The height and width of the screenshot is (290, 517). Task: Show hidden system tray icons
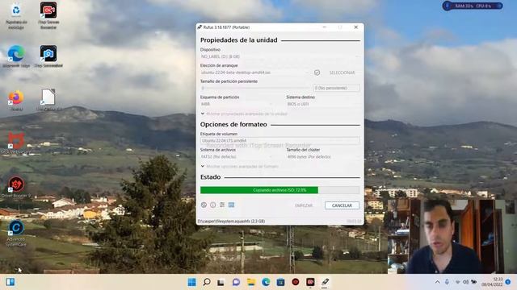(437, 282)
